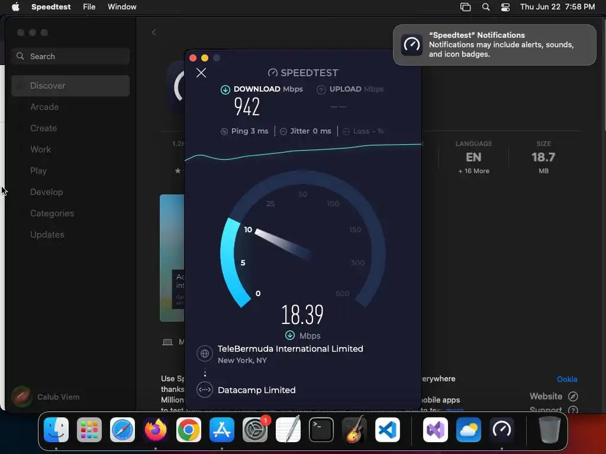This screenshot has width=606, height=454.
Task: Open the Window menu
Action: point(122,7)
